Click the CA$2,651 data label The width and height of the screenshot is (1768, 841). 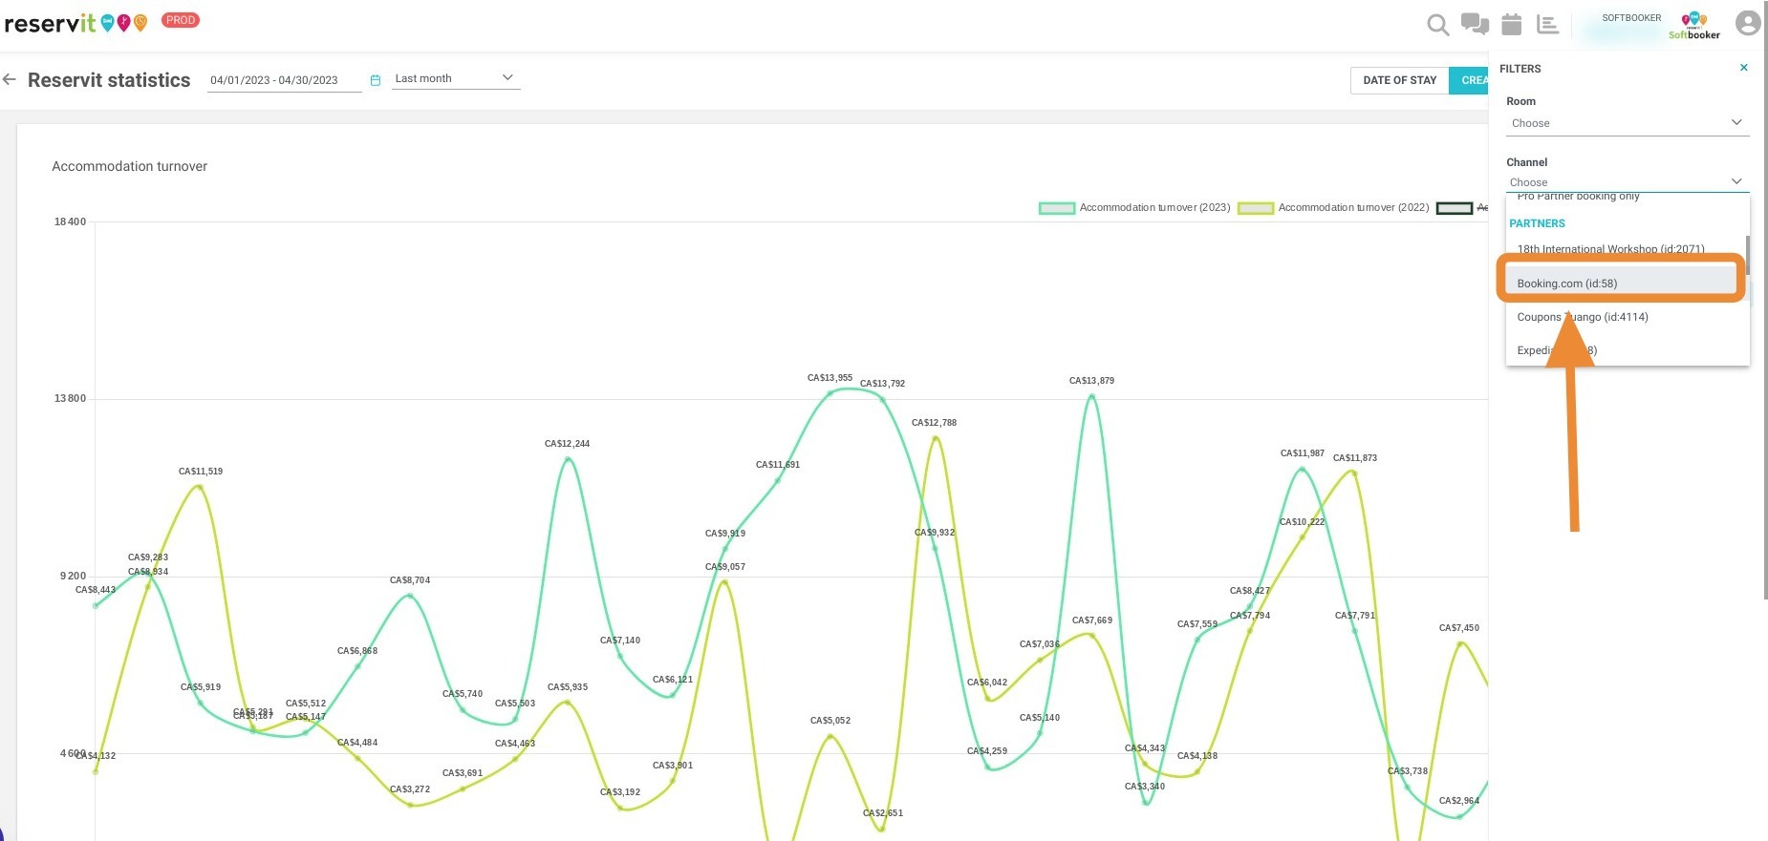point(883,813)
